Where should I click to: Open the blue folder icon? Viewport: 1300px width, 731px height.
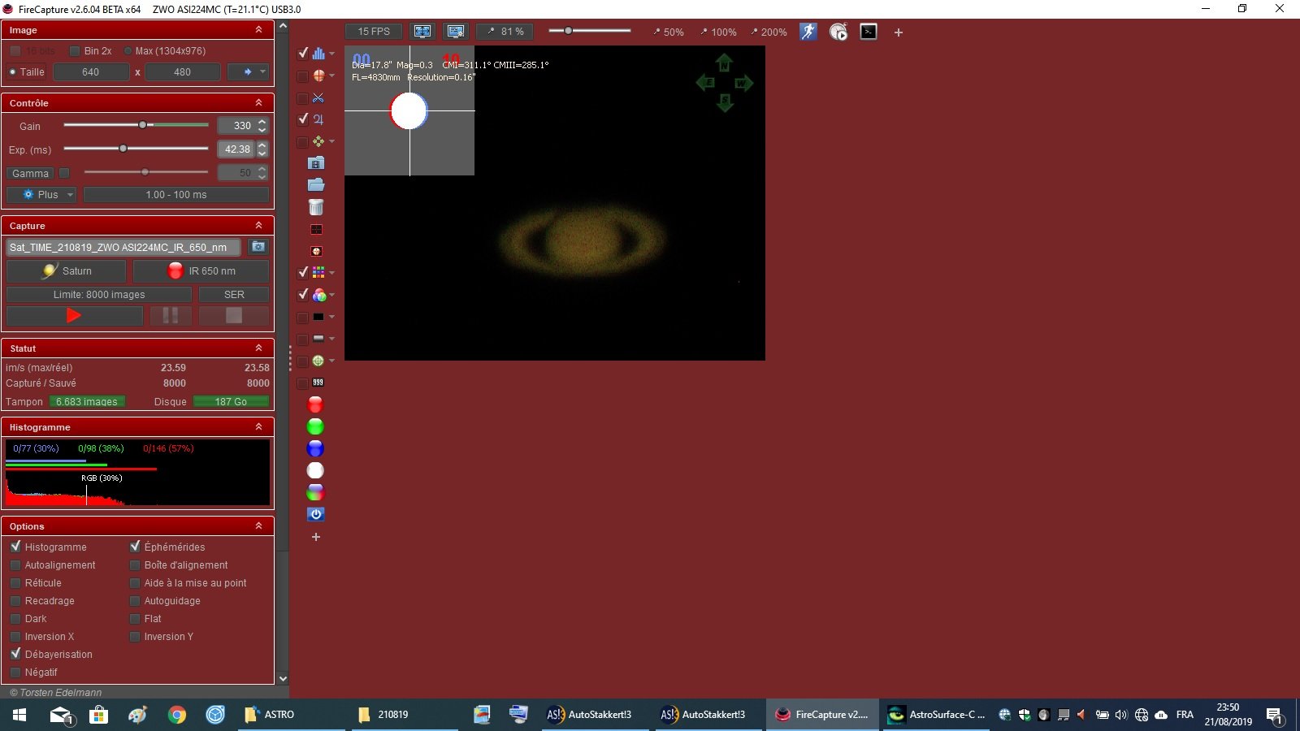click(x=316, y=185)
